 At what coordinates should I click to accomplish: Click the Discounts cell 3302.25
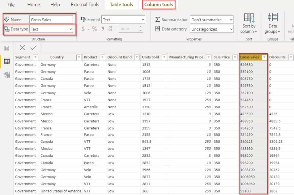(x=276, y=142)
